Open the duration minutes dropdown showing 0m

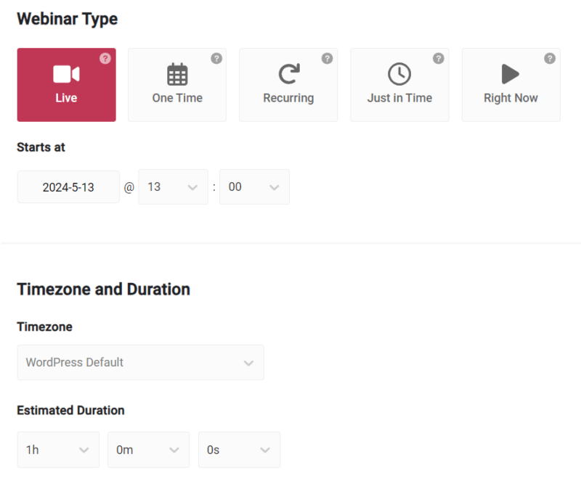tap(148, 450)
